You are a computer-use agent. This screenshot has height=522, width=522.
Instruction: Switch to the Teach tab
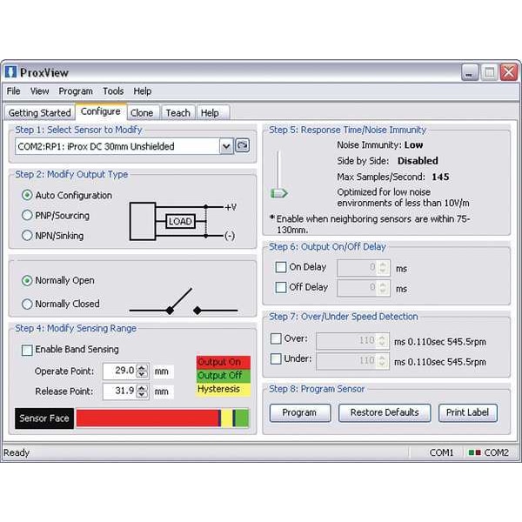(x=177, y=112)
